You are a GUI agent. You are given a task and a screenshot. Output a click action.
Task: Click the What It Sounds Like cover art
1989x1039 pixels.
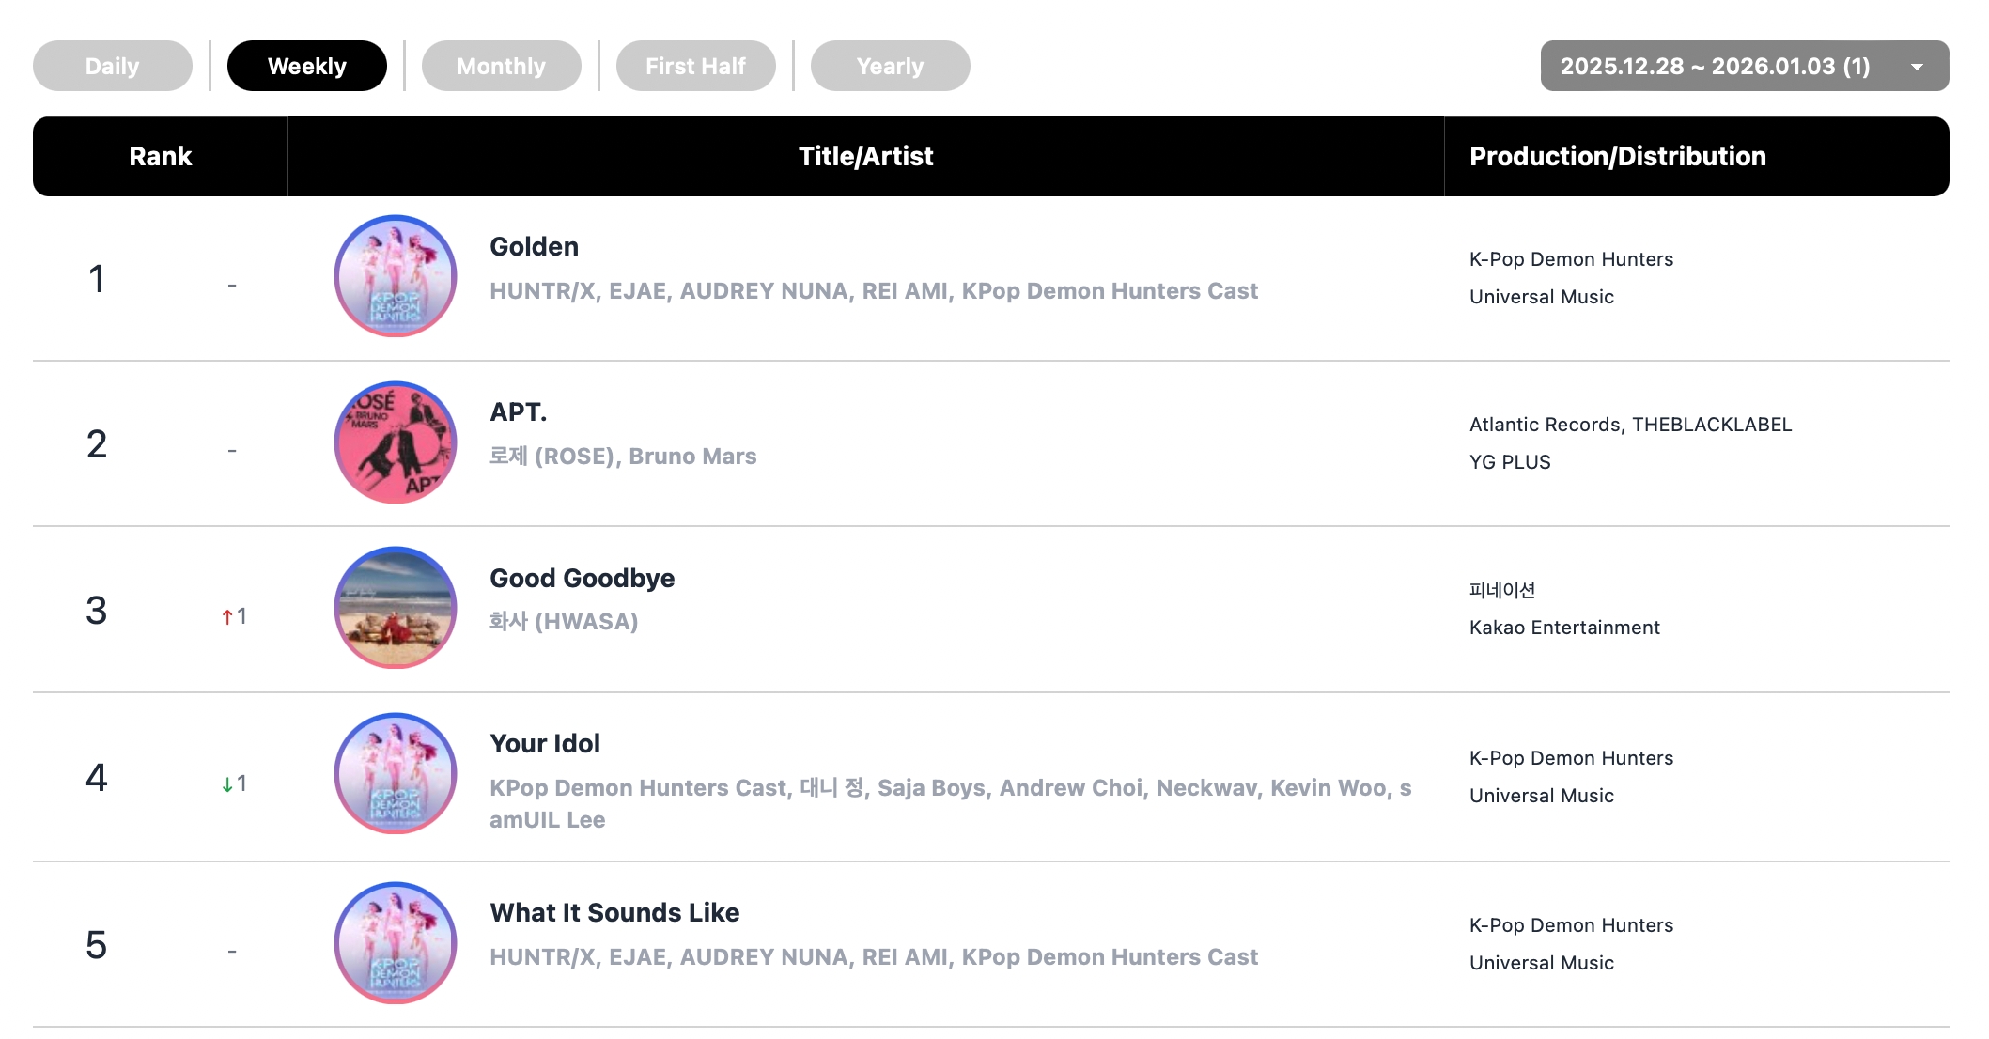[396, 942]
